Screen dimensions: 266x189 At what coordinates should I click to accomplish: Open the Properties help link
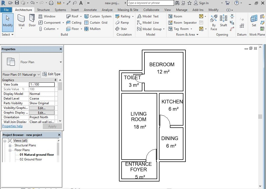[12, 126]
